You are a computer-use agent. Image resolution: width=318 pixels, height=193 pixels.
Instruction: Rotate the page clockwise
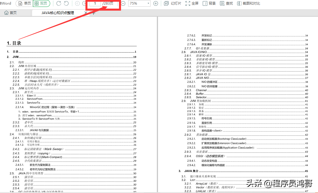pos(58,3)
